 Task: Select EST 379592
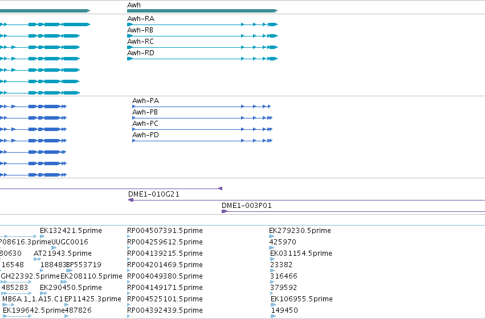click(x=284, y=288)
